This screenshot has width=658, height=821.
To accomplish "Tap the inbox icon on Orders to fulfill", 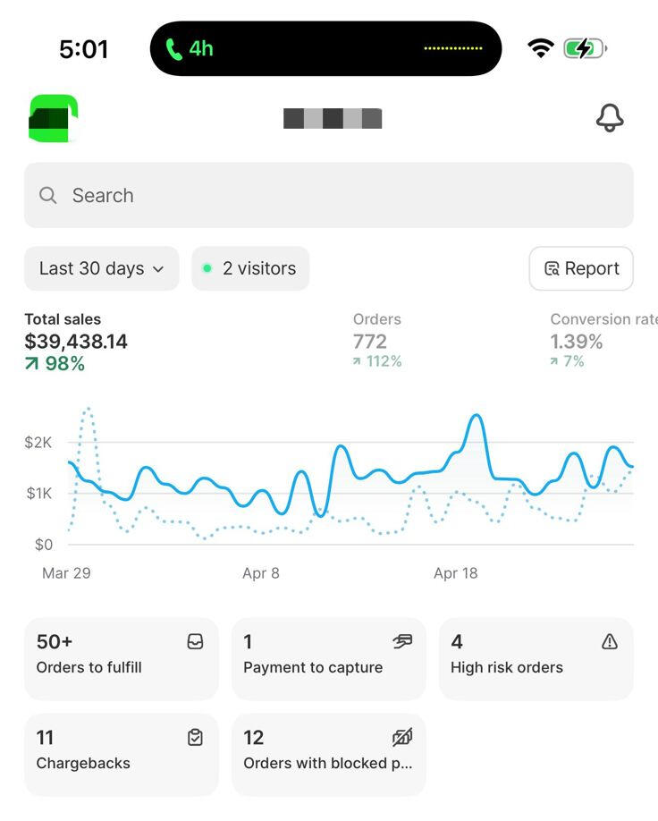I will [x=195, y=641].
